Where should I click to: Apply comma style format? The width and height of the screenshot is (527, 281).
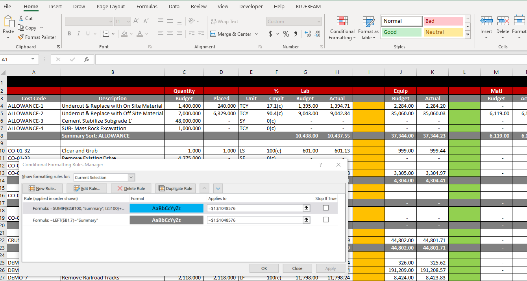296,34
